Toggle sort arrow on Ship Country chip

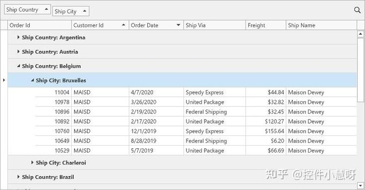[46, 9]
